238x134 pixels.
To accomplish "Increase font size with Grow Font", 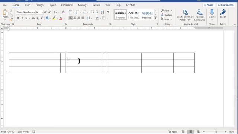I will point(45,12).
